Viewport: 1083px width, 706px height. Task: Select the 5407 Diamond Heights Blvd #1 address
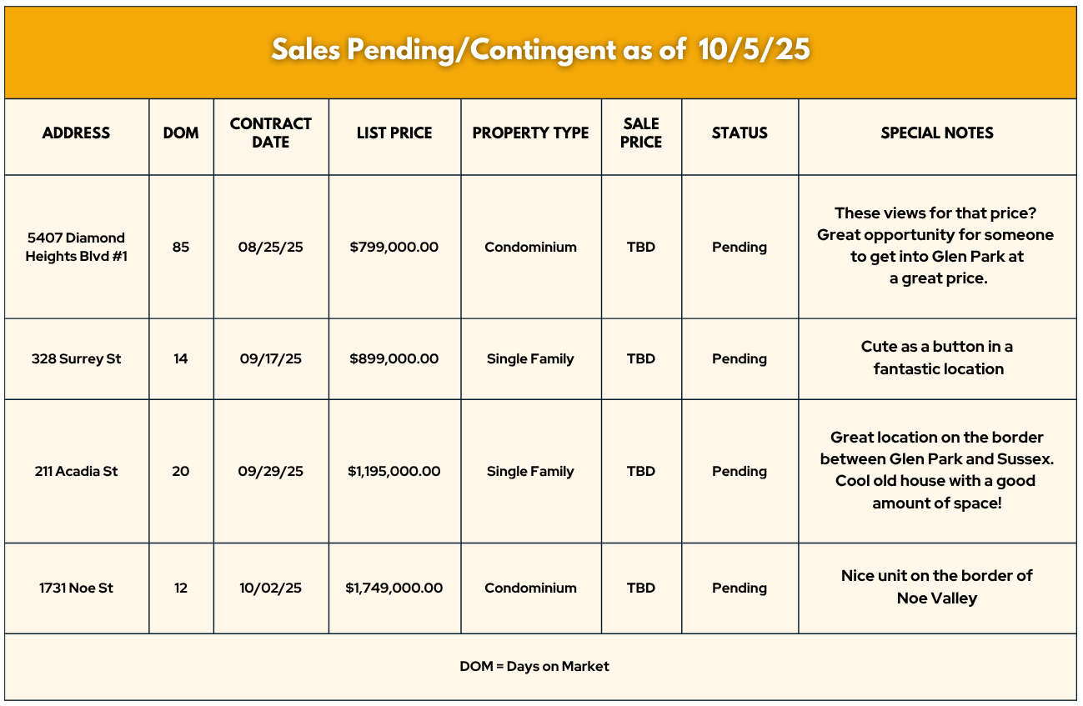click(76, 247)
